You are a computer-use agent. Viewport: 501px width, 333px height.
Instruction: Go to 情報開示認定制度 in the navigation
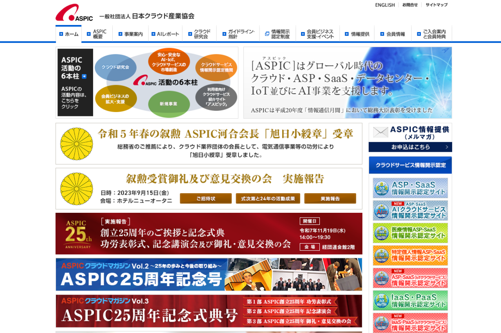(x=278, y=34)
